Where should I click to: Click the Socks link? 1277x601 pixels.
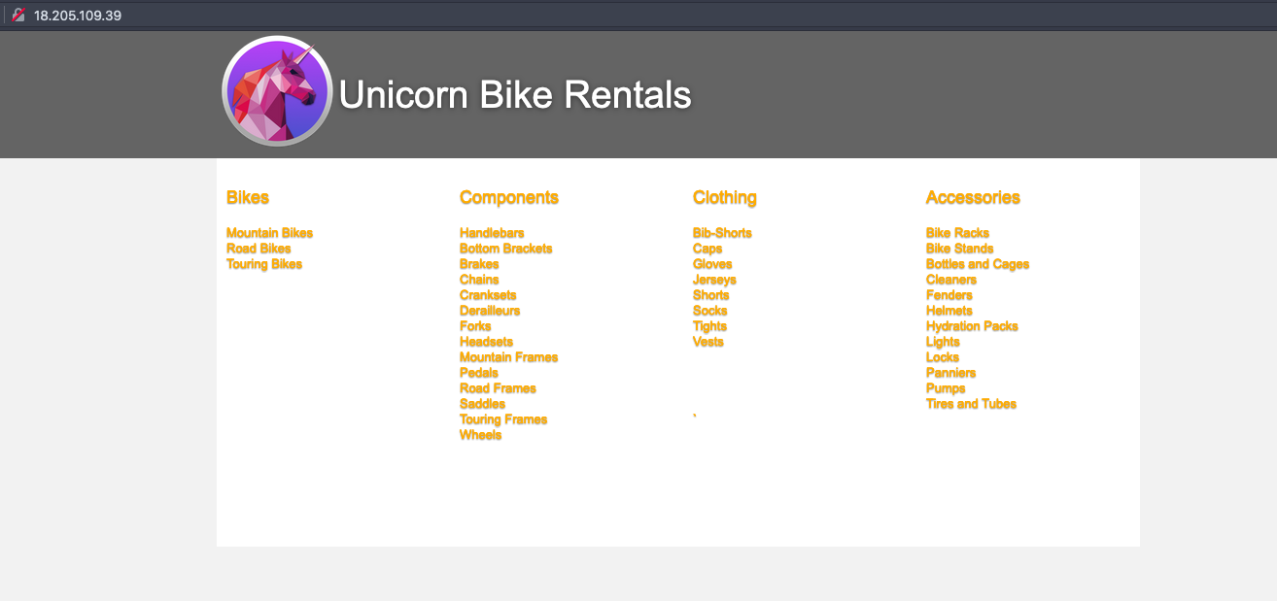coord(709,311)
